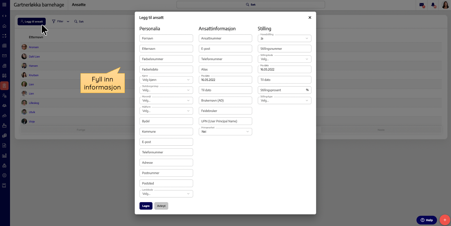Open the document page icon in sidebar
451x226 pixels.
click(4, 145)
